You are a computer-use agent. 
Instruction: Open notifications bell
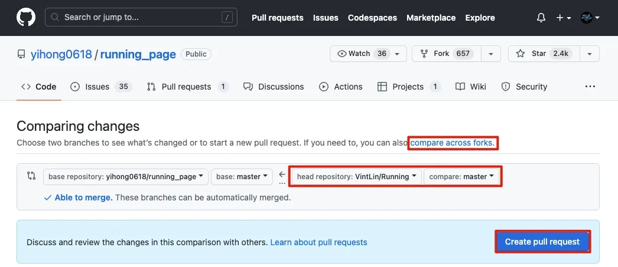[541, 18]
